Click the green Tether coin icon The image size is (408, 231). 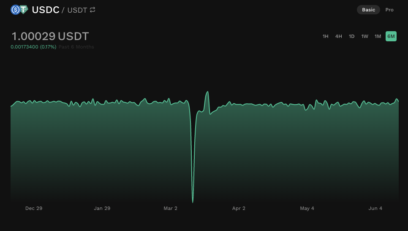pos(24,10)
